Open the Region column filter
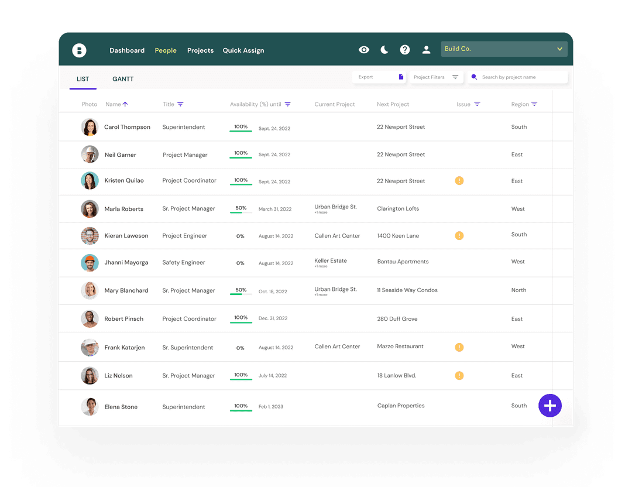The image size is (632, 487). tap(534, 104)
